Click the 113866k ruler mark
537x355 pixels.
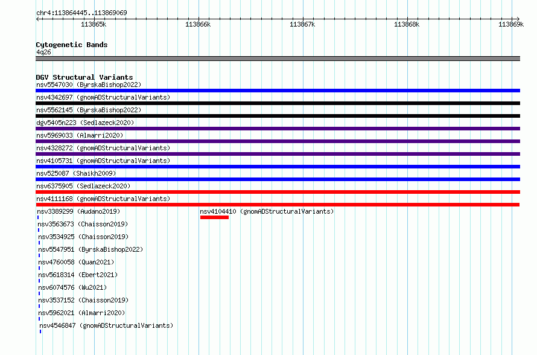click(x=198, y=24)
